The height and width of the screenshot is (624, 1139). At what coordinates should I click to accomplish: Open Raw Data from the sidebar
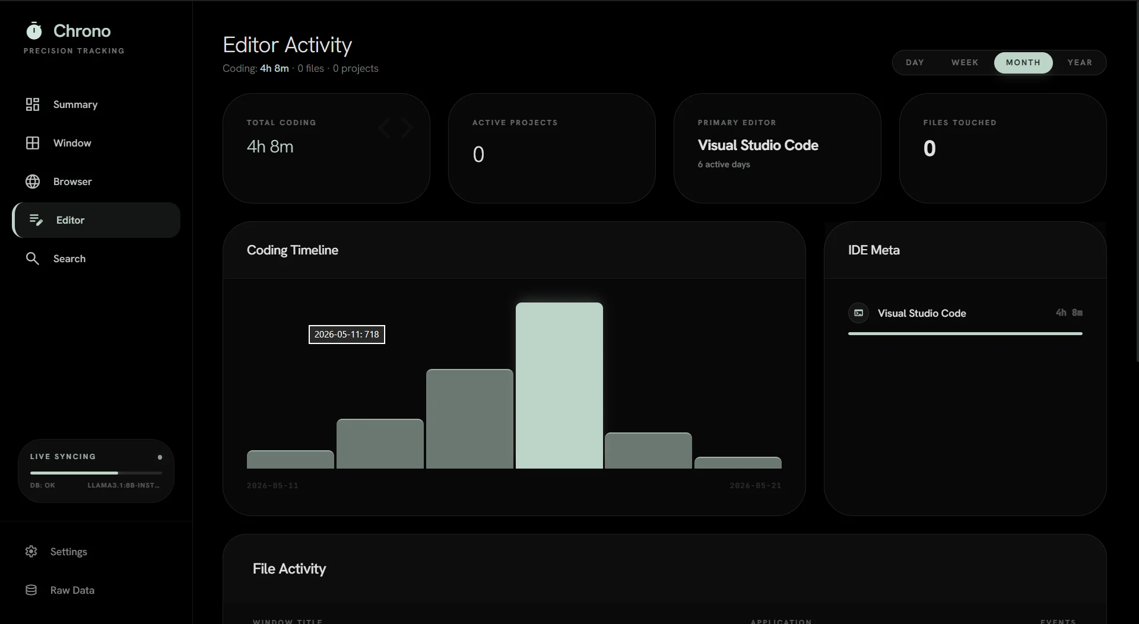tap(96, 590)
